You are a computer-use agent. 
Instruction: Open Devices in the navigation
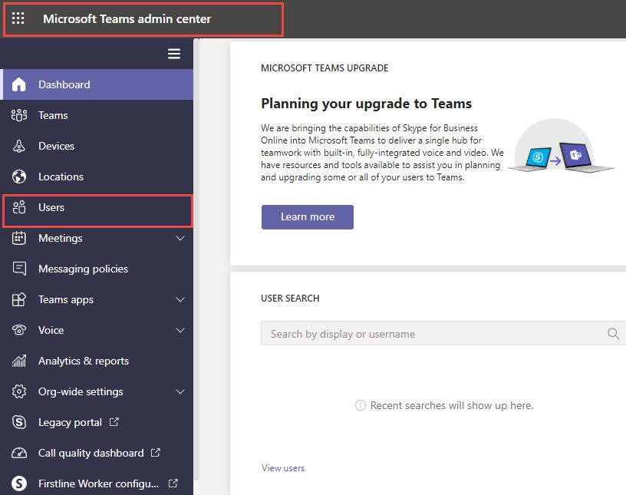(x=97, y=146)
